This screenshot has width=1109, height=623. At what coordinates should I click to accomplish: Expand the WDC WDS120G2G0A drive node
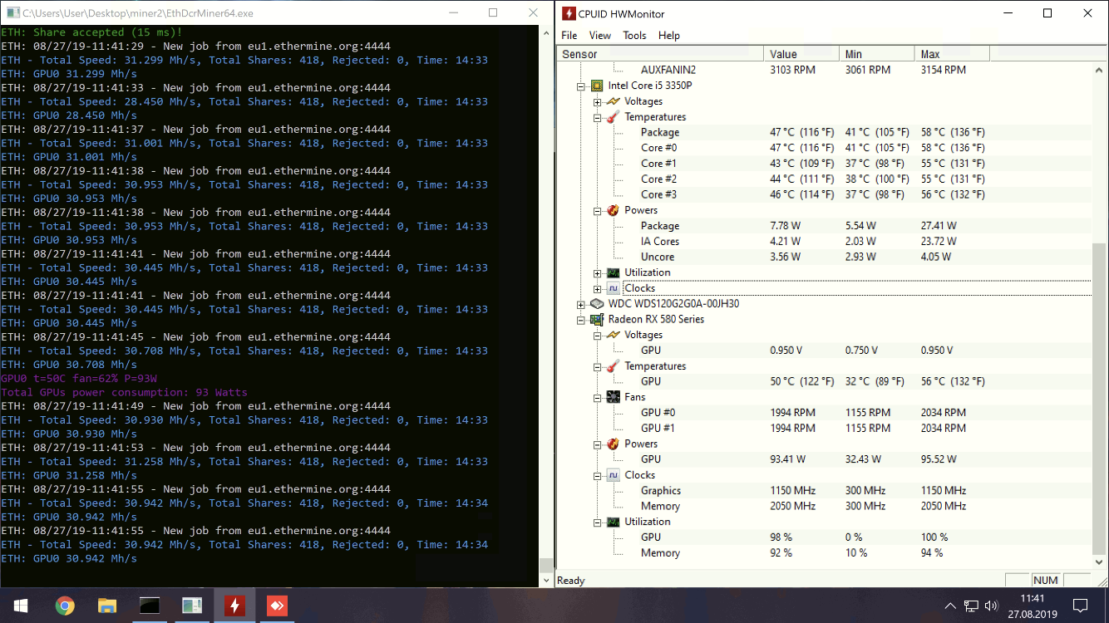click(x=581, y=304)
